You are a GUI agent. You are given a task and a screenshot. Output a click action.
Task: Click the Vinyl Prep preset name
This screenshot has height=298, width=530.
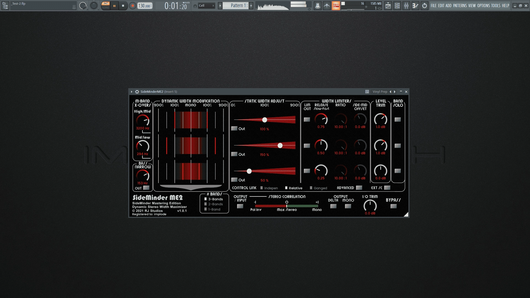pos(380,92)
